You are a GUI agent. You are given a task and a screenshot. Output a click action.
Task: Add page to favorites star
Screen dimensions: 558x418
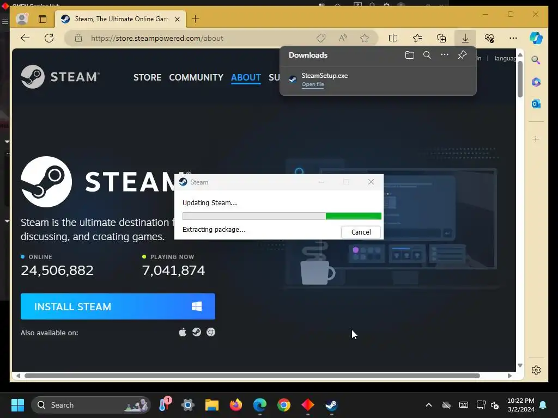point(365,38)
